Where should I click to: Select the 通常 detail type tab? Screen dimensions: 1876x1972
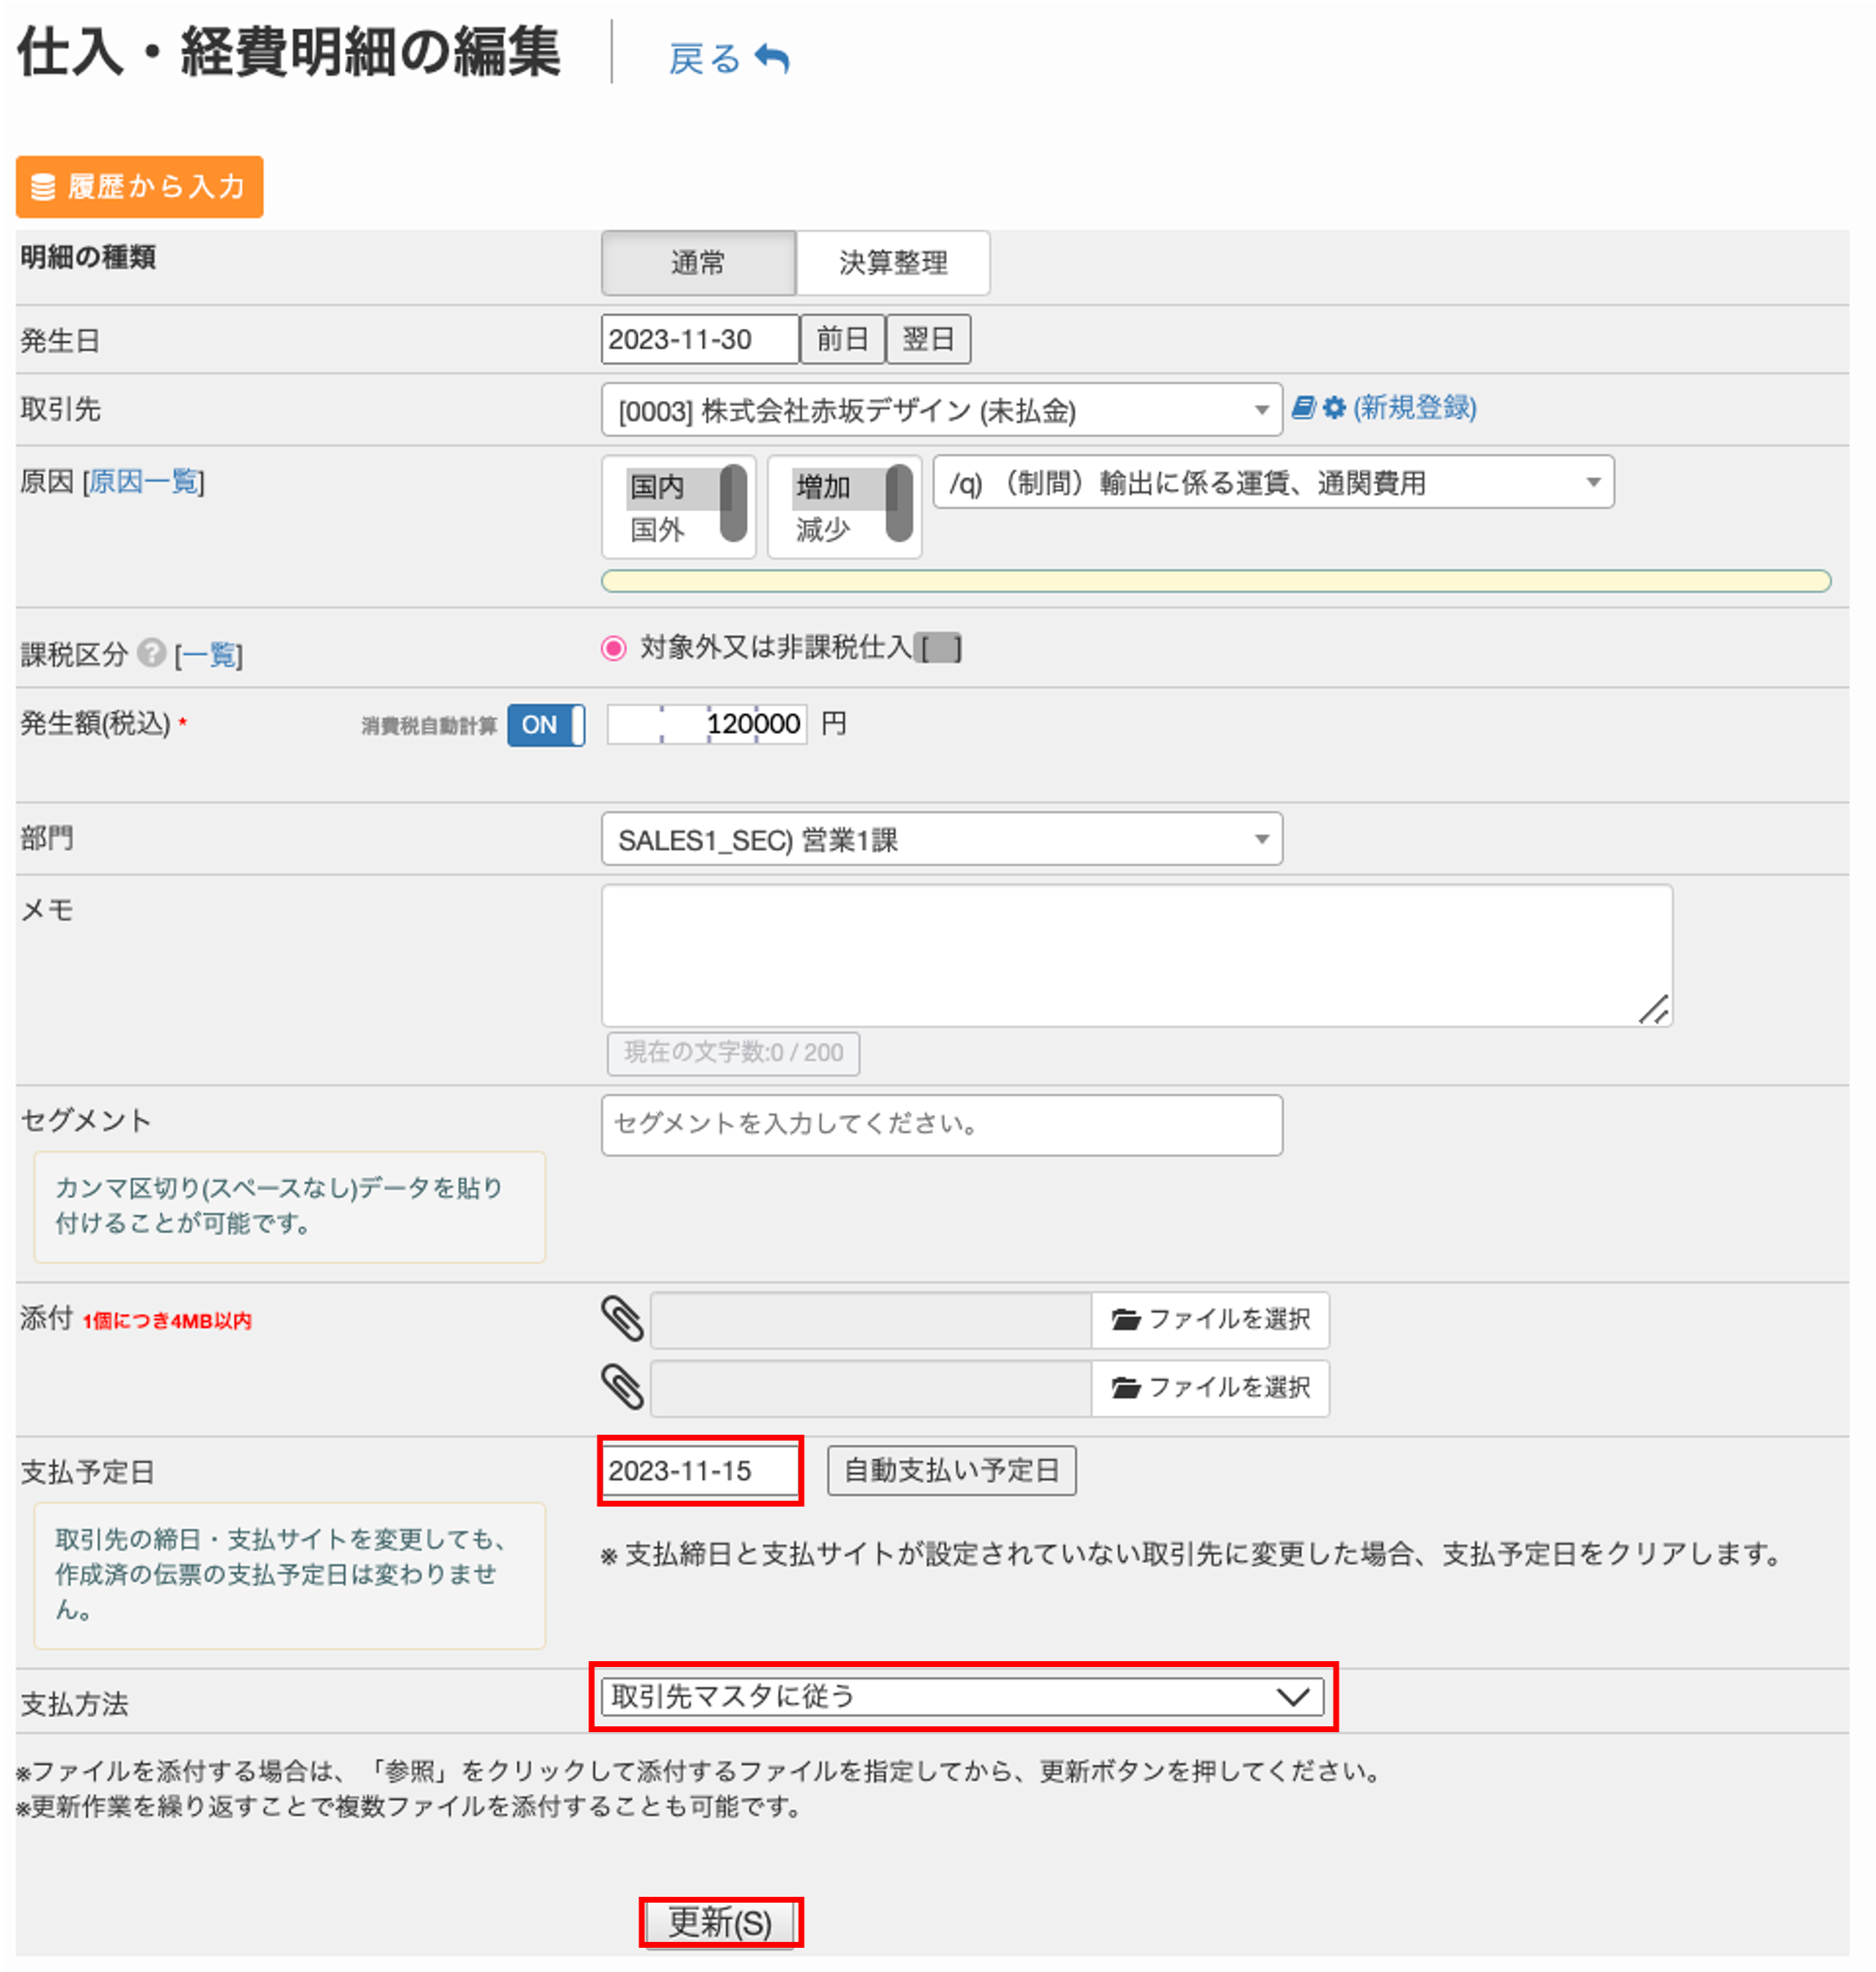tap(698, 263)
